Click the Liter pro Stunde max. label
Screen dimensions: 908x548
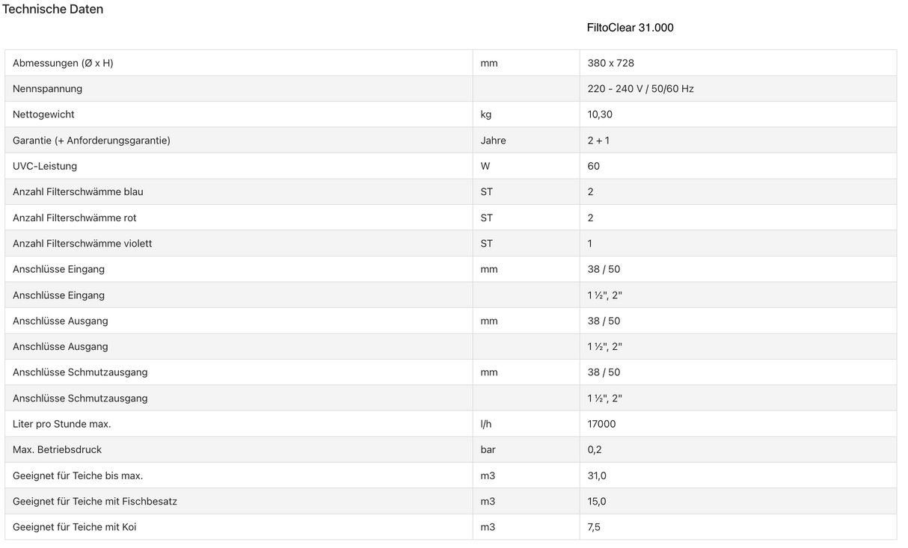[61, 424]
